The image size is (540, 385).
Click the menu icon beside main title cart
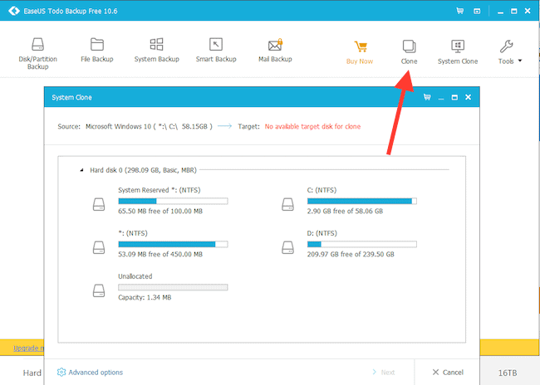[477, 11]
